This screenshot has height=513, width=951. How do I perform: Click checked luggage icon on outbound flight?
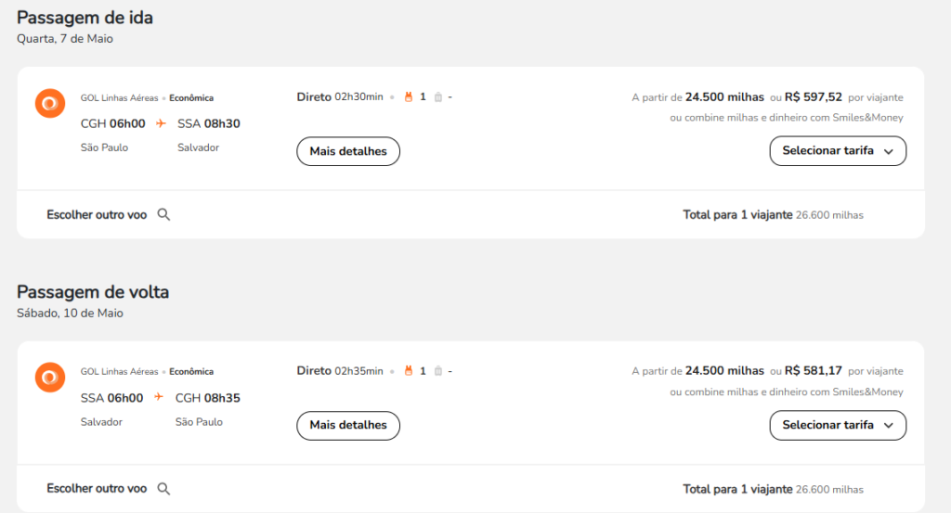point(437,96)
